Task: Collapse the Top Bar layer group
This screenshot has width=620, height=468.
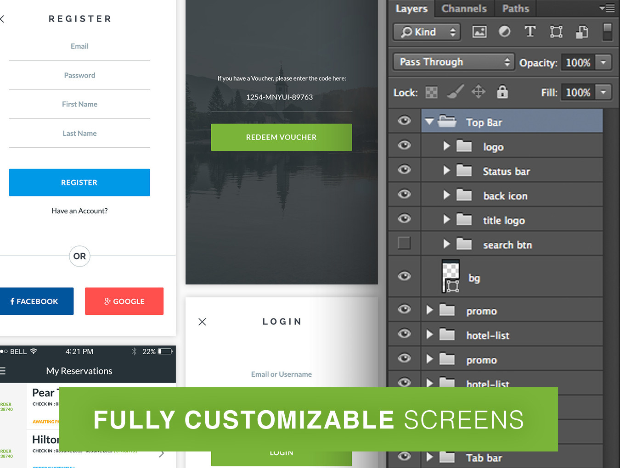Action: pyautogui.click(x=429, y=122)
